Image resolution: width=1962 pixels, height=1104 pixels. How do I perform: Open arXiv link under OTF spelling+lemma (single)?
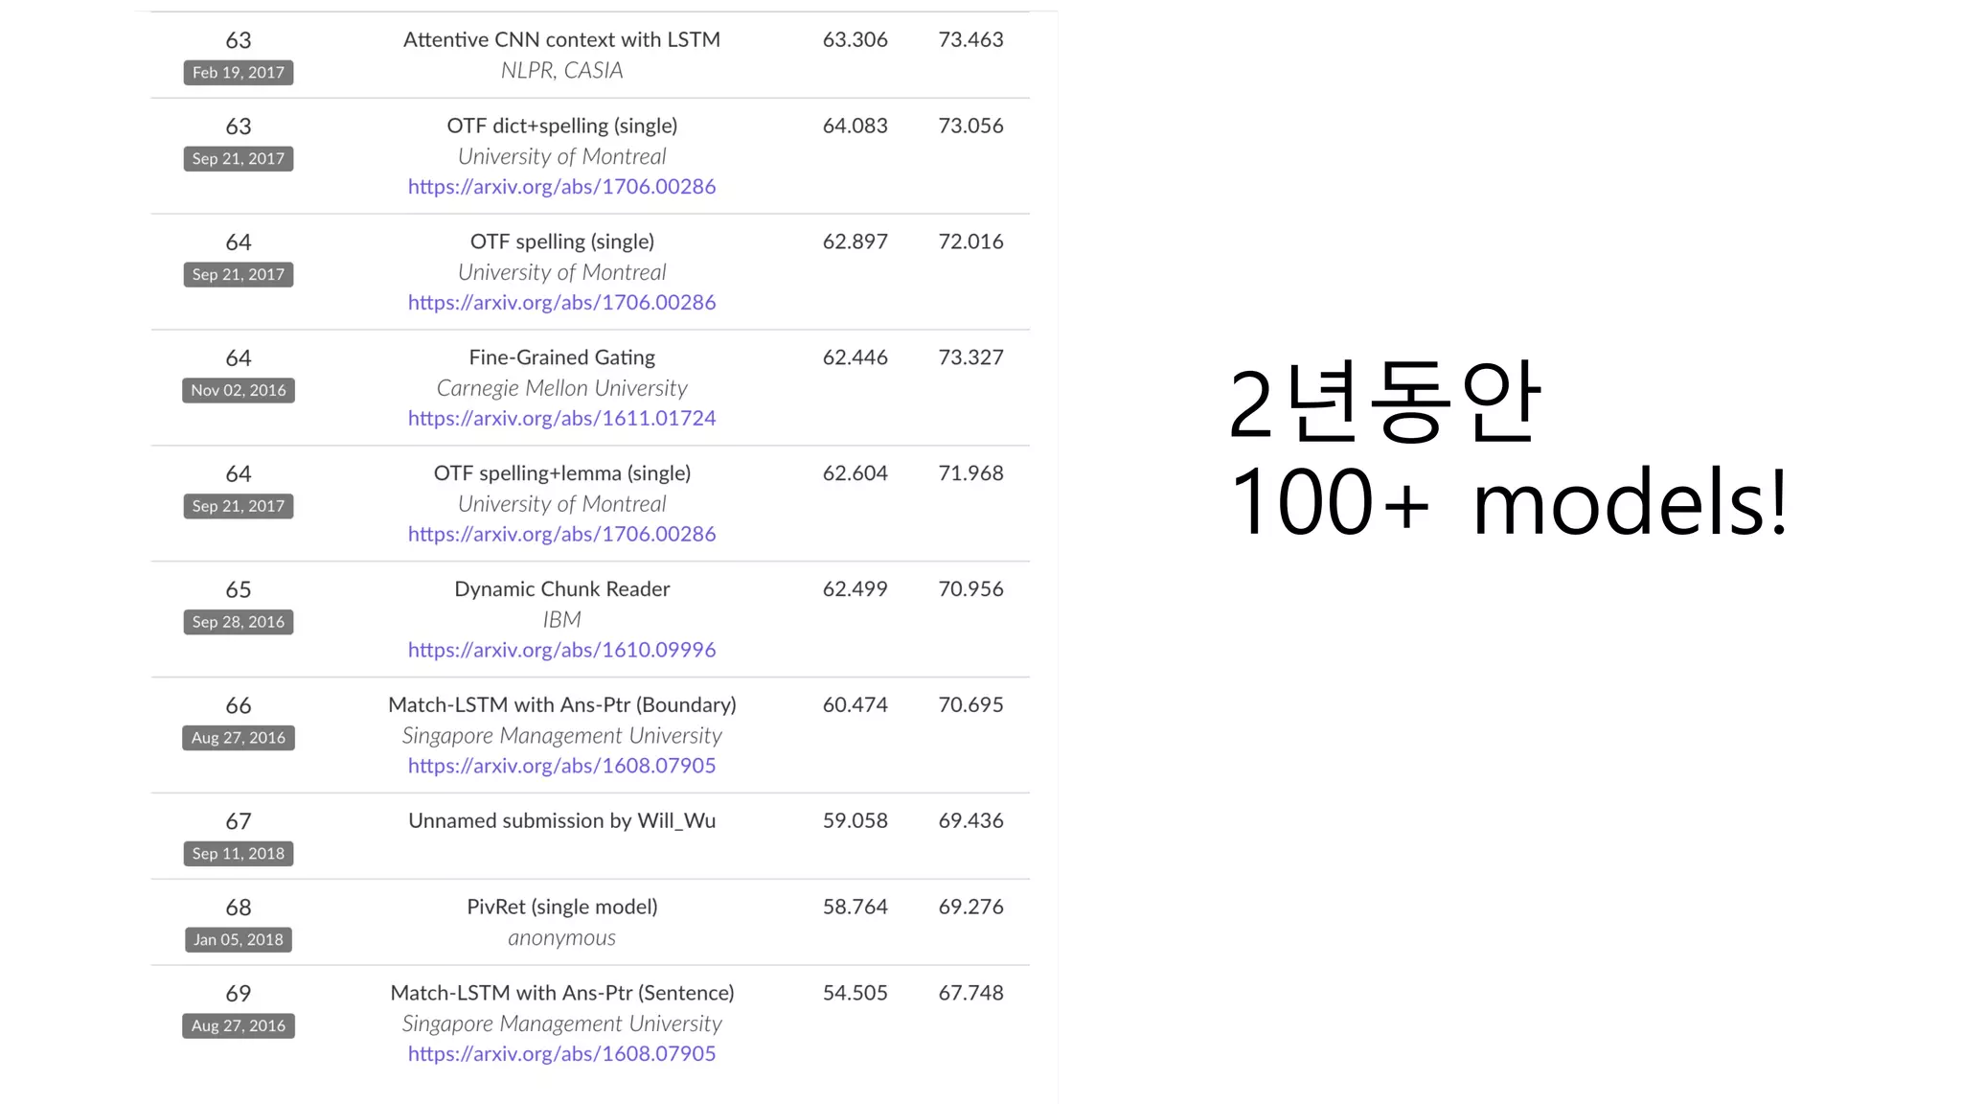(561, 535)
